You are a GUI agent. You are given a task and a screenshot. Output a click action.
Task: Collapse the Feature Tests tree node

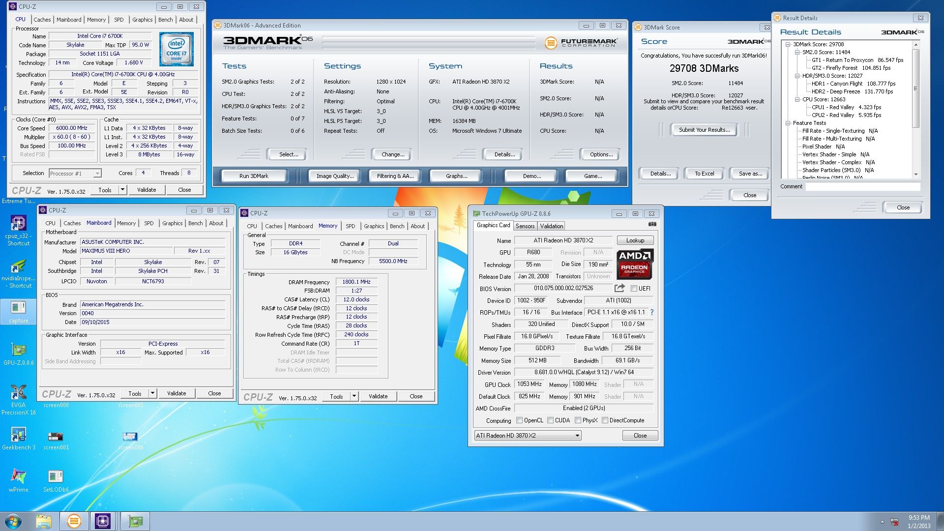click(x=788, y=123)
